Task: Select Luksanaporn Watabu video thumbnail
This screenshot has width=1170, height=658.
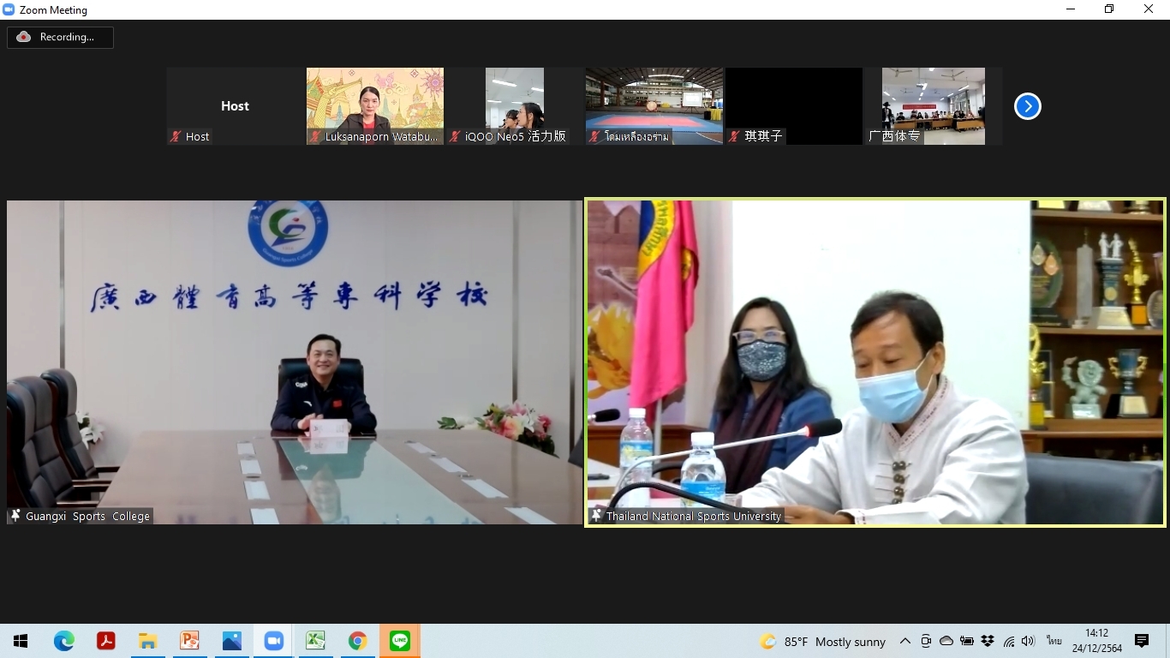Action: click(375, 105)
